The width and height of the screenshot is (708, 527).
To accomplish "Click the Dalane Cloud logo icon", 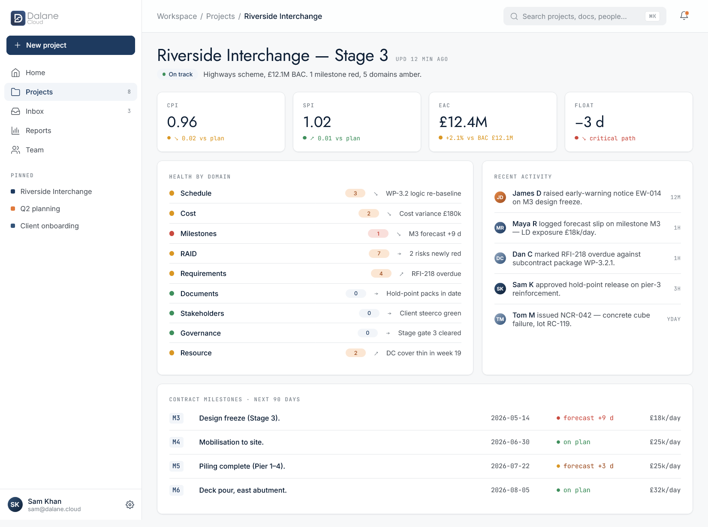I will [x=18, y=18].
